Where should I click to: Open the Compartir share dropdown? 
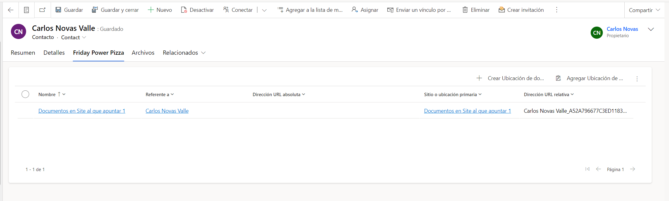pos(644,10)
